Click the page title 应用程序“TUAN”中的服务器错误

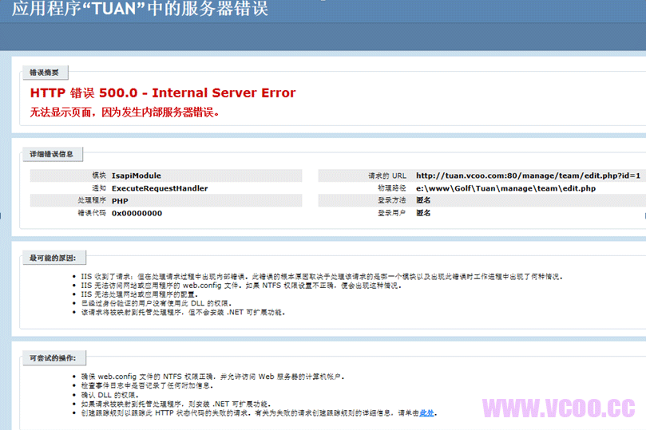[140, 10]
